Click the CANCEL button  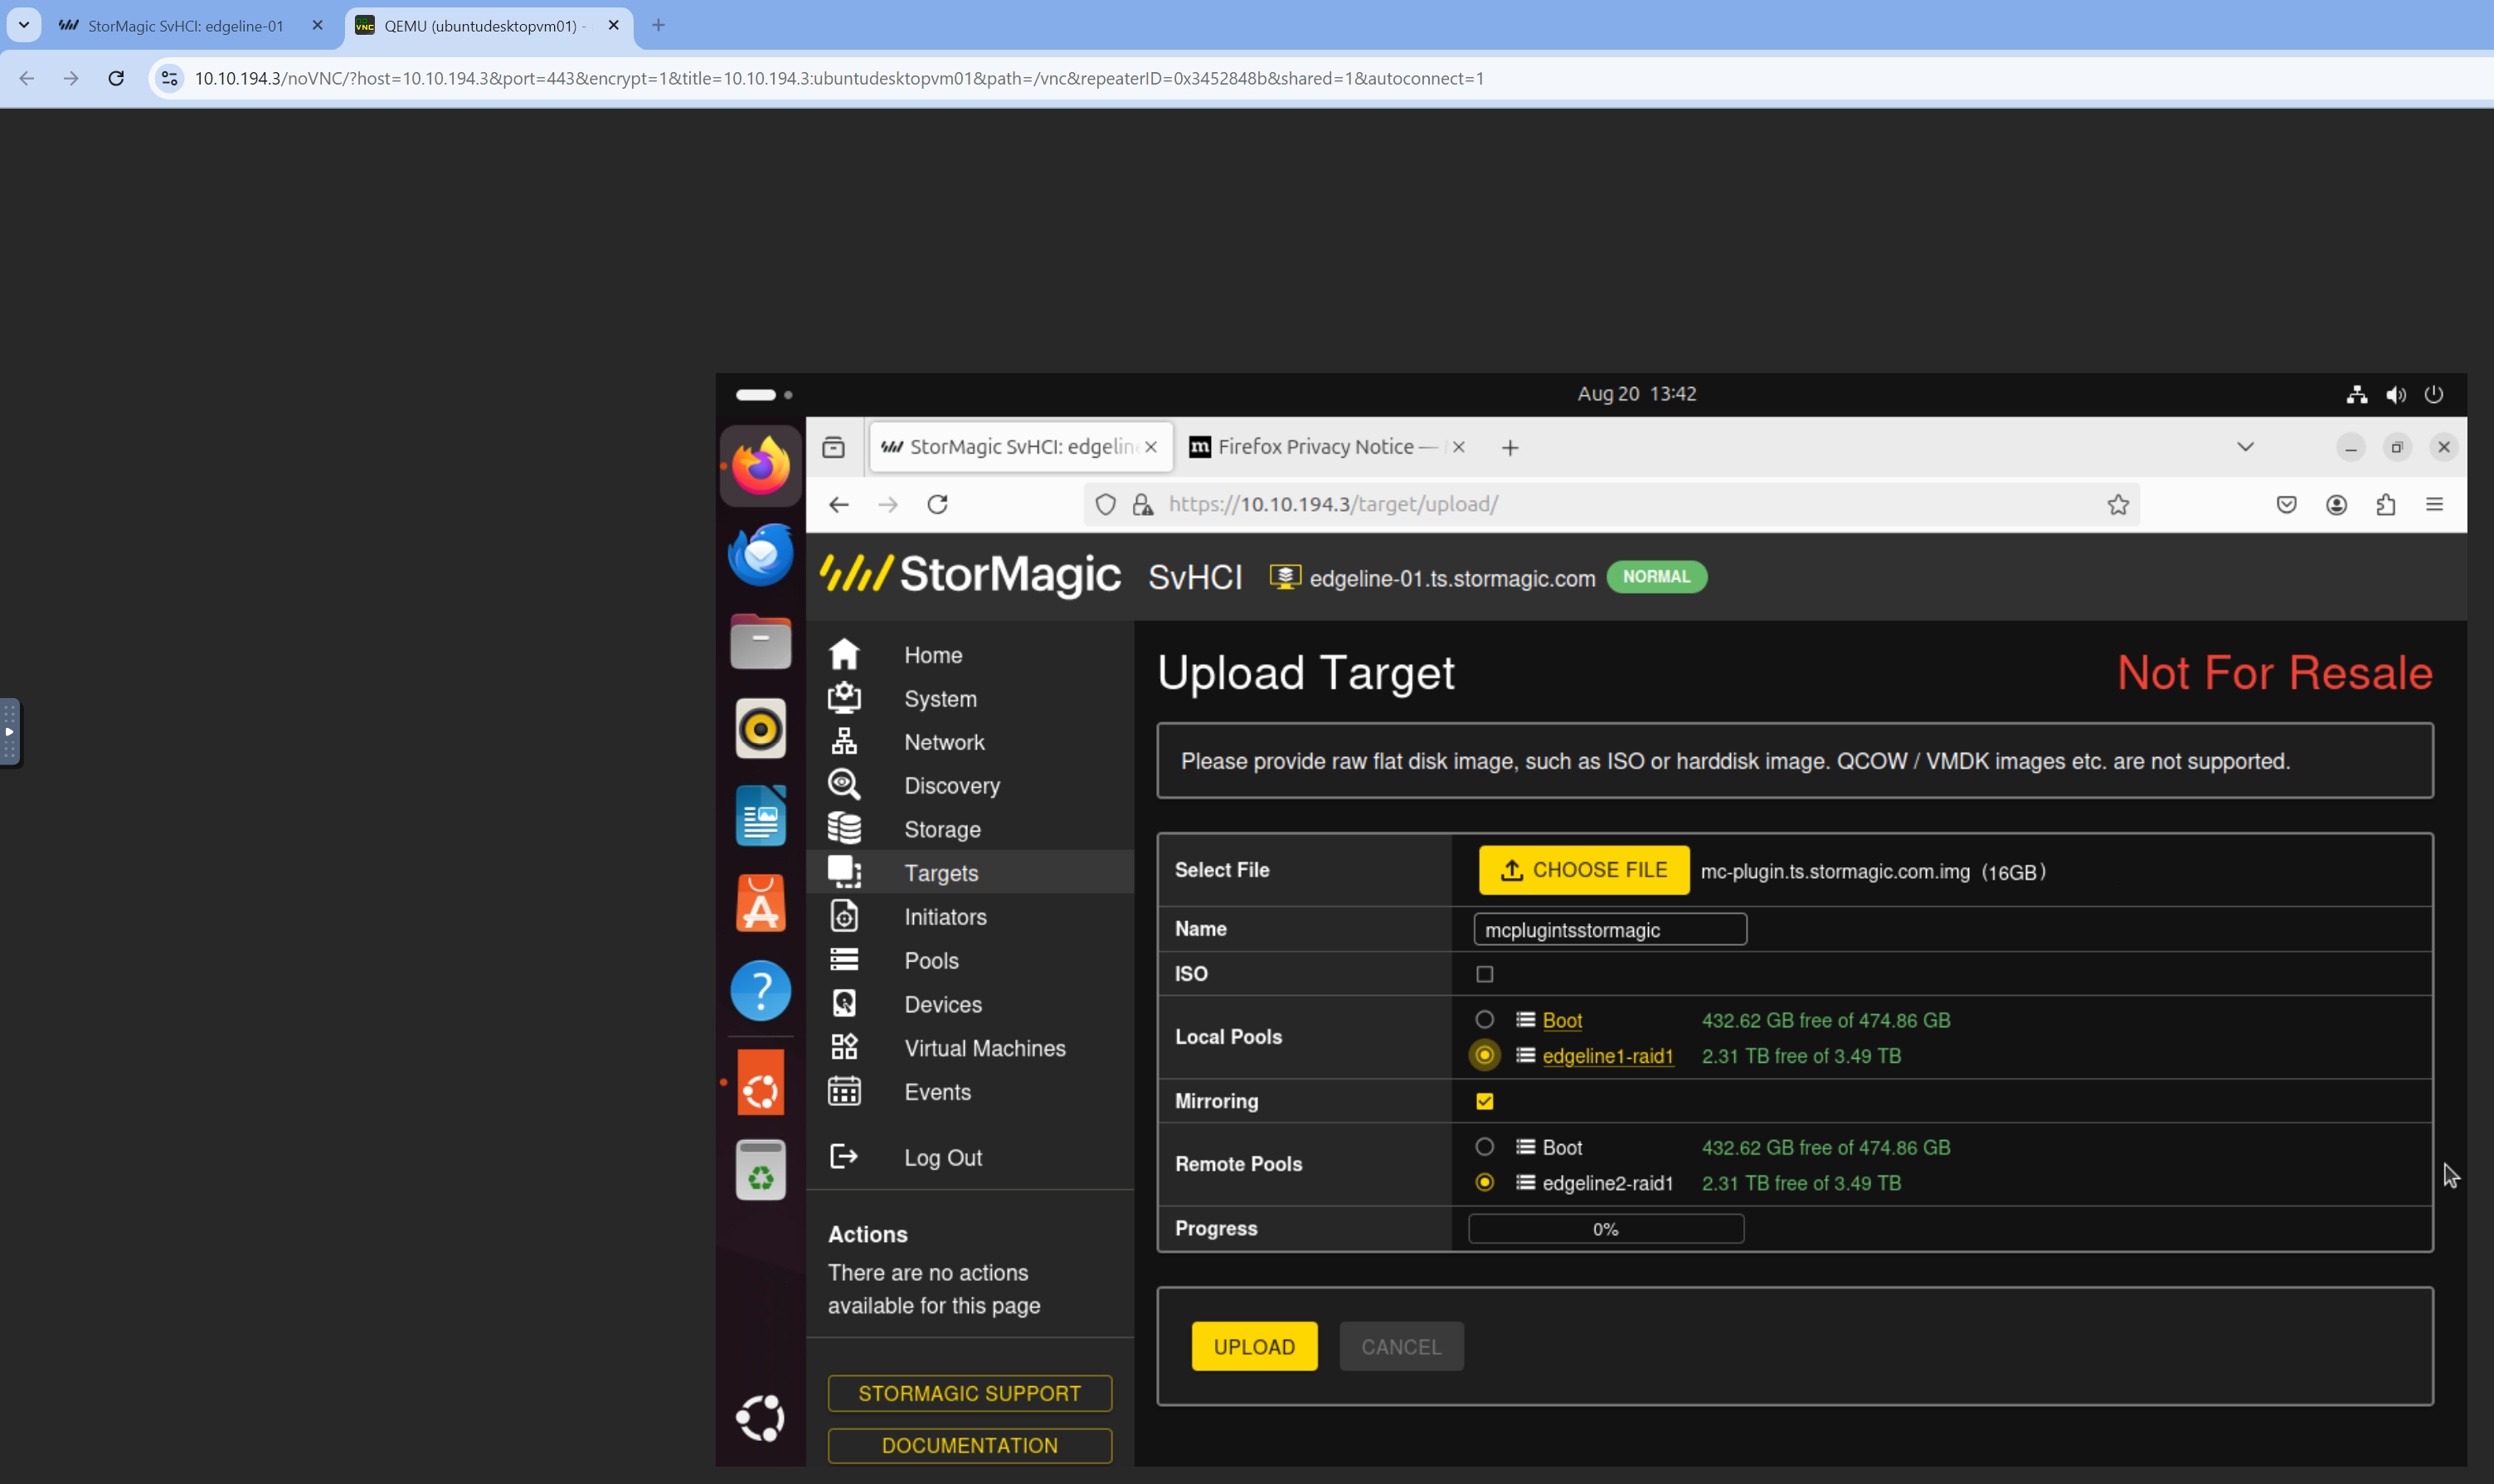(x=1401, y=1346)
